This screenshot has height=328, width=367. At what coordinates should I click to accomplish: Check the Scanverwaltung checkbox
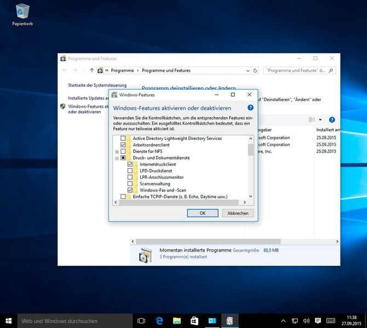tap(130, 184)
